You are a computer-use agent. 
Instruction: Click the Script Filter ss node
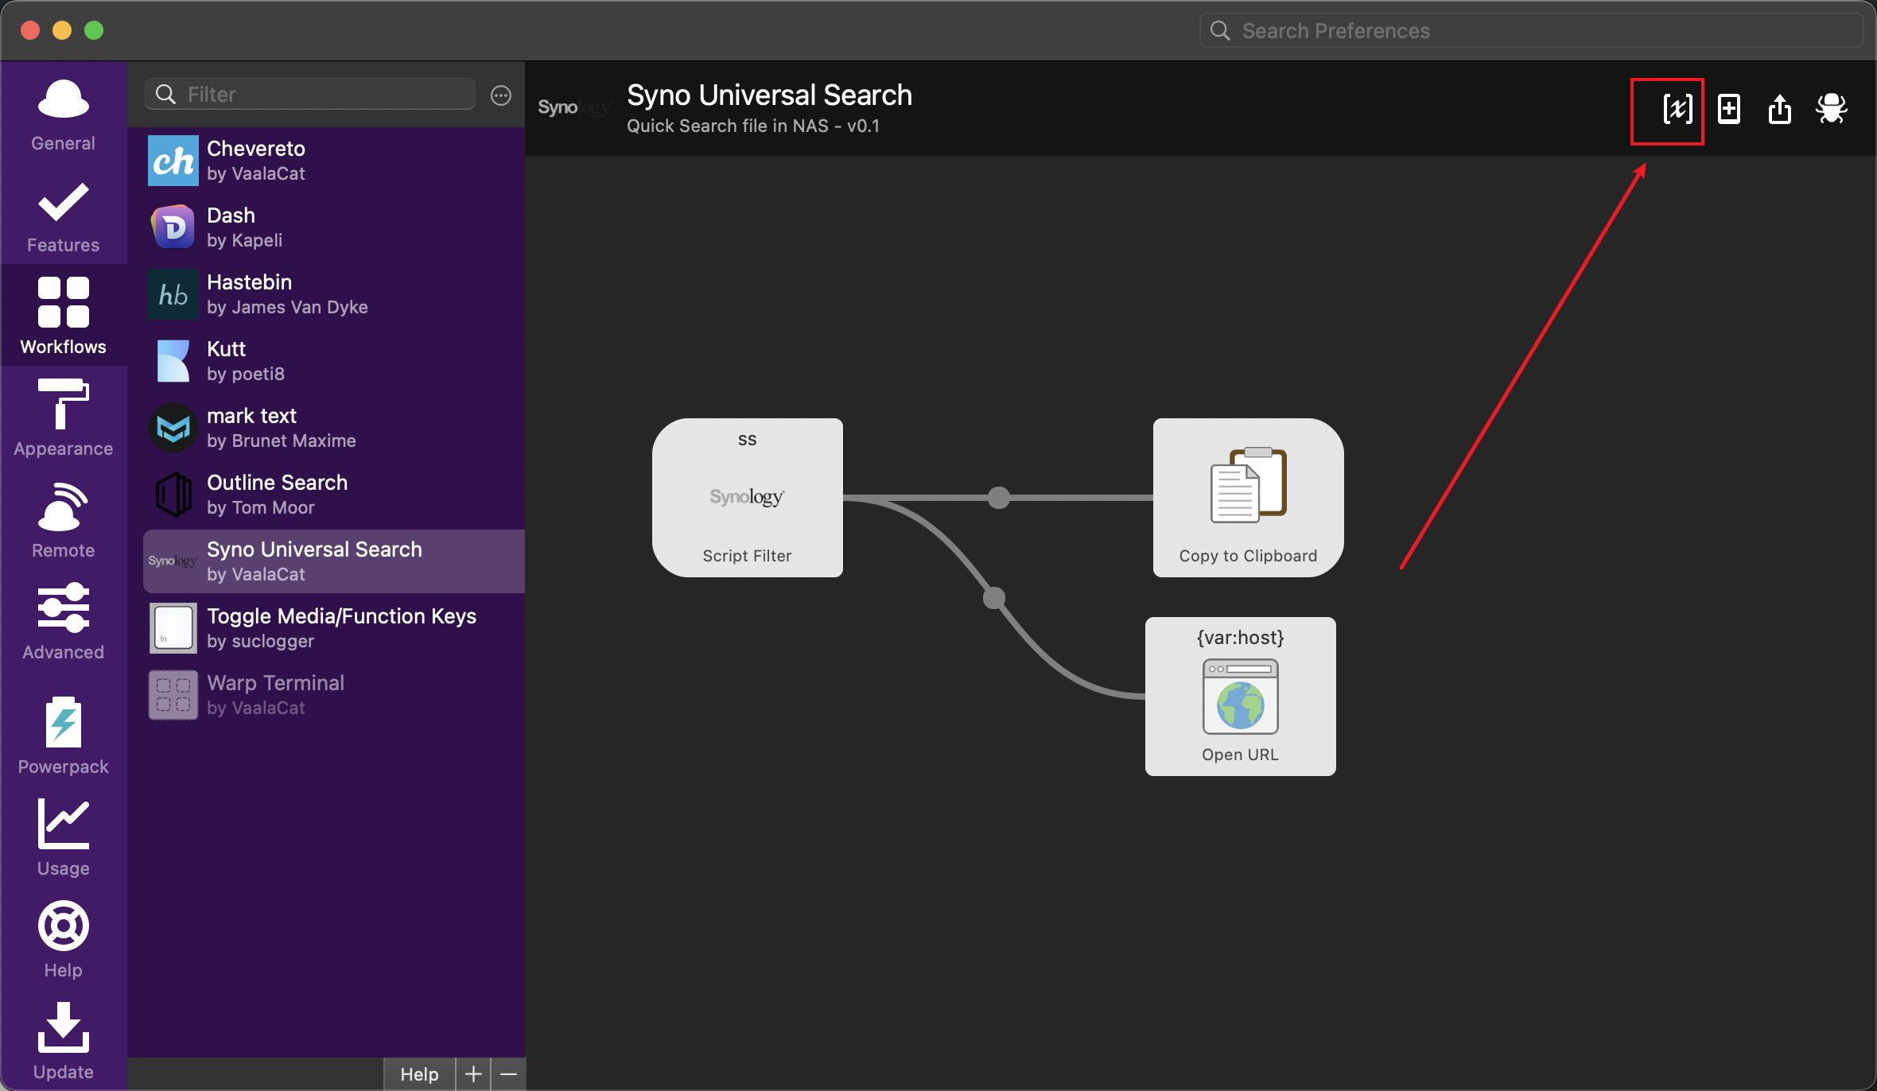(x=747, y=498)
